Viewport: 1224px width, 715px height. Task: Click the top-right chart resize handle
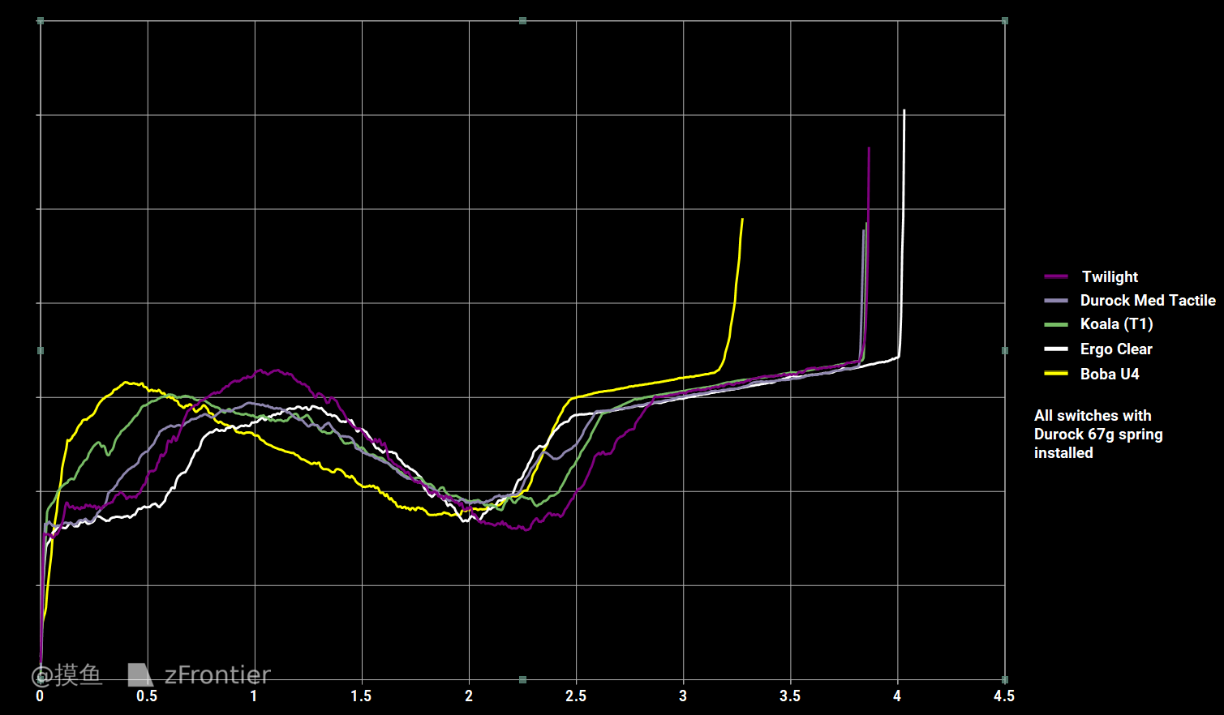(x=1005, y=21)
